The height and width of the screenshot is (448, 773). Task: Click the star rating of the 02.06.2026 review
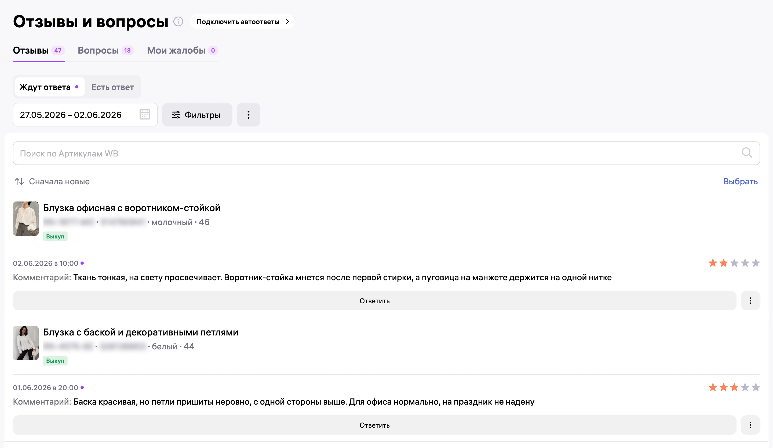pyautogui.click(x=734, y=263)
